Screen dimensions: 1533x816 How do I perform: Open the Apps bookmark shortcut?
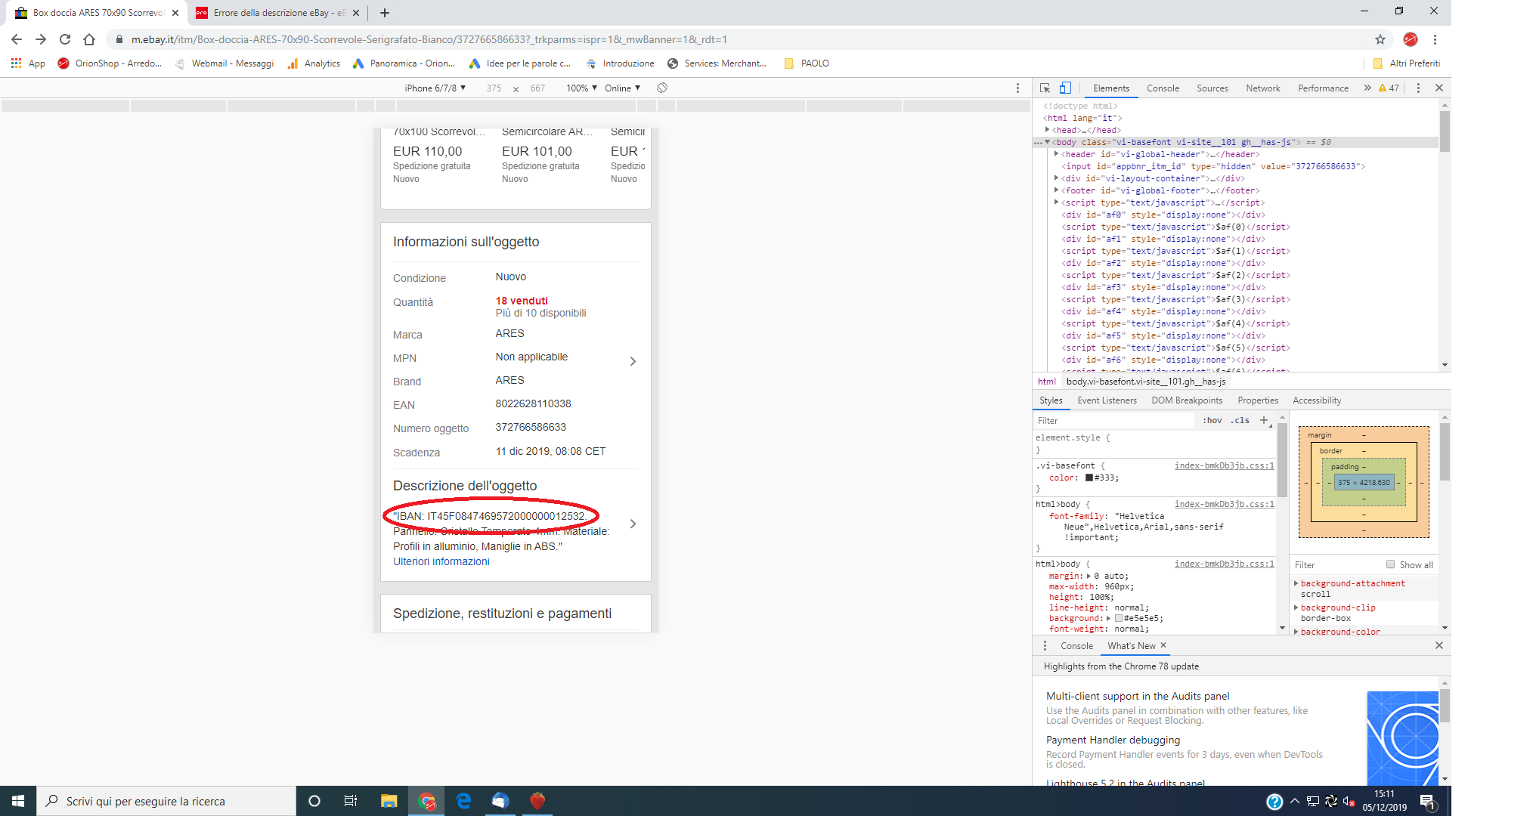pos(28,63)
